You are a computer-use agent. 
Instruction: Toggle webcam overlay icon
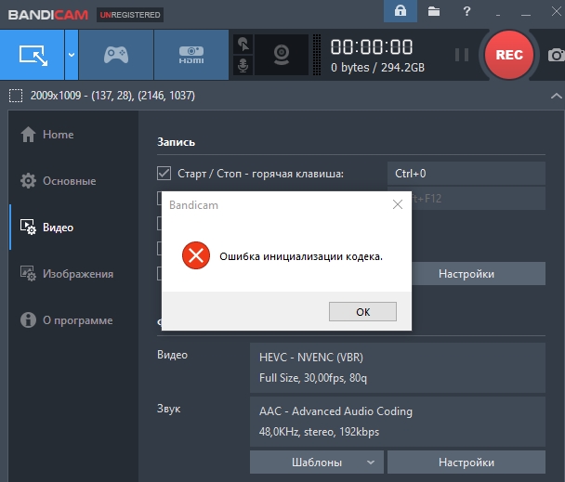click(282, 55)
